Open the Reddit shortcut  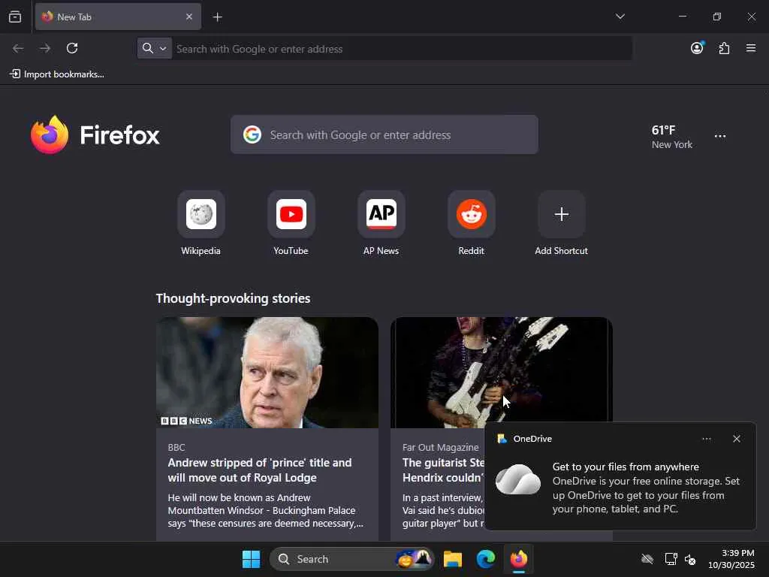pos(472,224)
